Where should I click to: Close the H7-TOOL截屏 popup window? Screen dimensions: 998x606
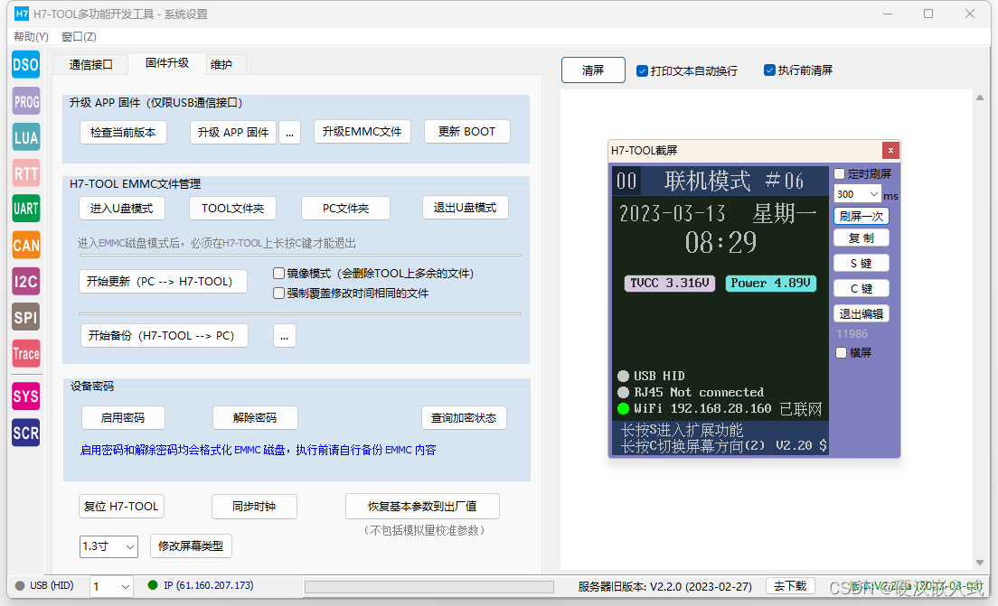(x=890, y=151)
